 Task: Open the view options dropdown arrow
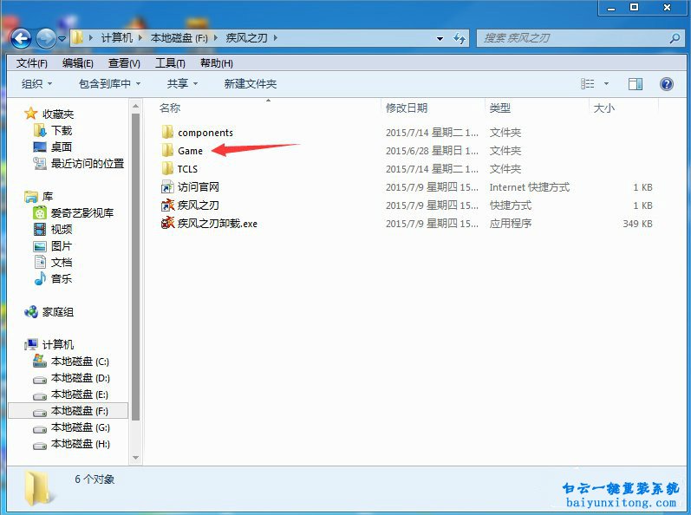point(606,84)
